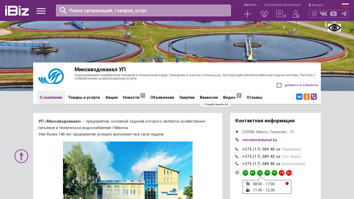Share company on Odnoklassniki
The image size is (354, 199).
click(x=307, y=97)
